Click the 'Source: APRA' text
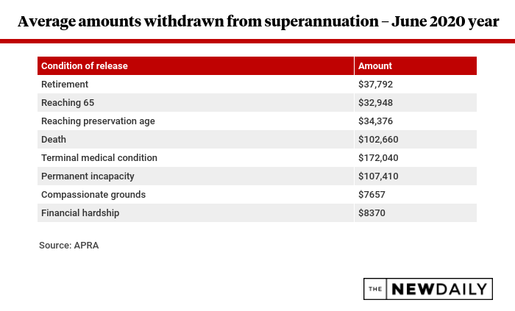This screenshot has height=311, width=515. 68,246
